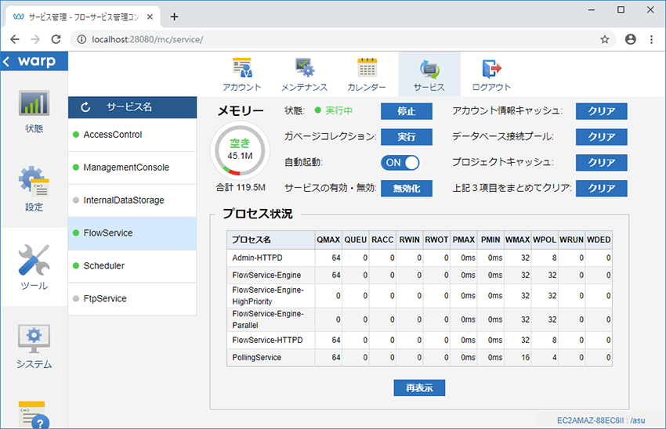The height and width of the screenshot is (429, 666).
Task: Toggle the 自動起動 ON switch
Action: tap(400, 162)
